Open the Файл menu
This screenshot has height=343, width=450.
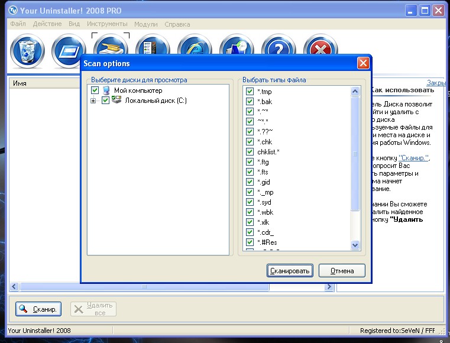(18, 24)
